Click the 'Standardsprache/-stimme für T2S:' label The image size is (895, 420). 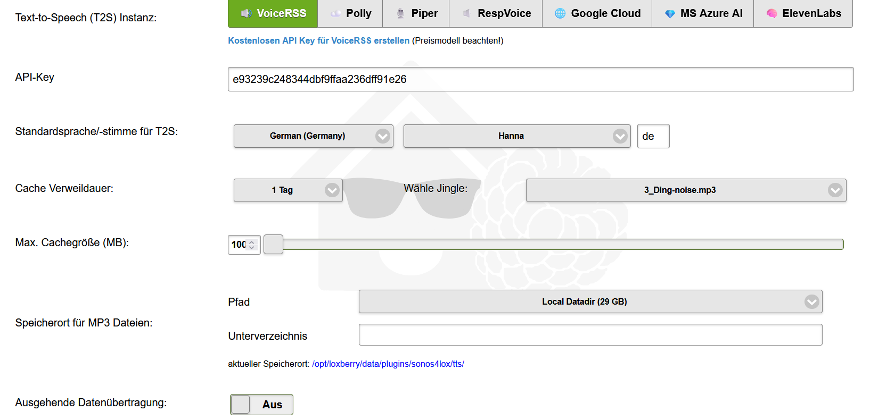click(x=96, y=131)
